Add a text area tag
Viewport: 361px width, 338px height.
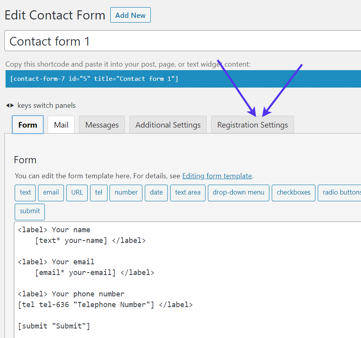(188, 193)
